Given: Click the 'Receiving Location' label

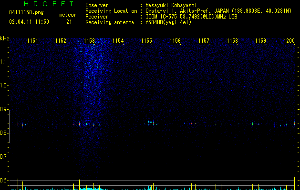Looking at the screenshot, I should 111,11.
